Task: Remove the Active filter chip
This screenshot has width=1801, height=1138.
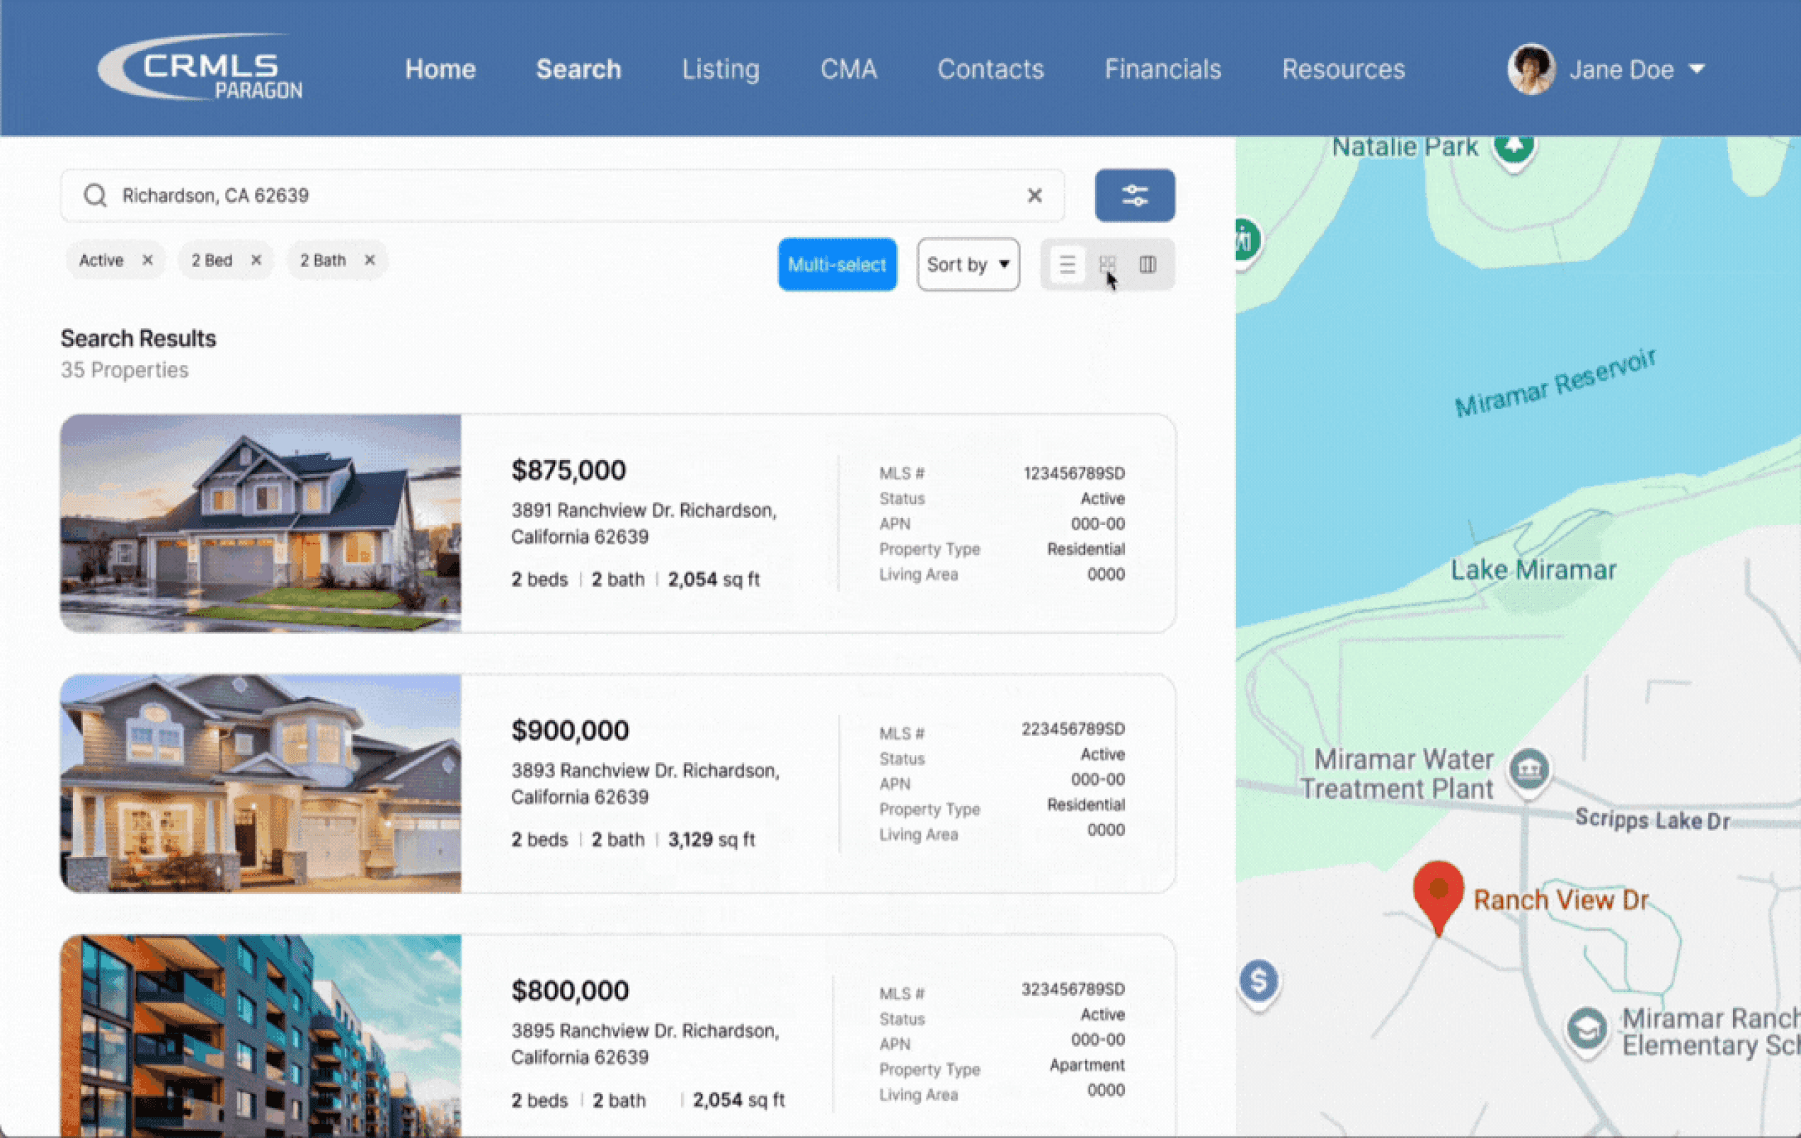Action: click(147, 260)
